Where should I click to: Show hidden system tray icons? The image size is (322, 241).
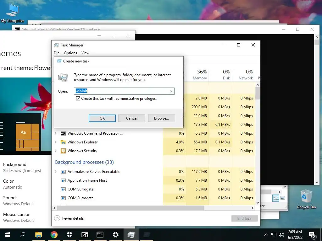tap(266, 235)
